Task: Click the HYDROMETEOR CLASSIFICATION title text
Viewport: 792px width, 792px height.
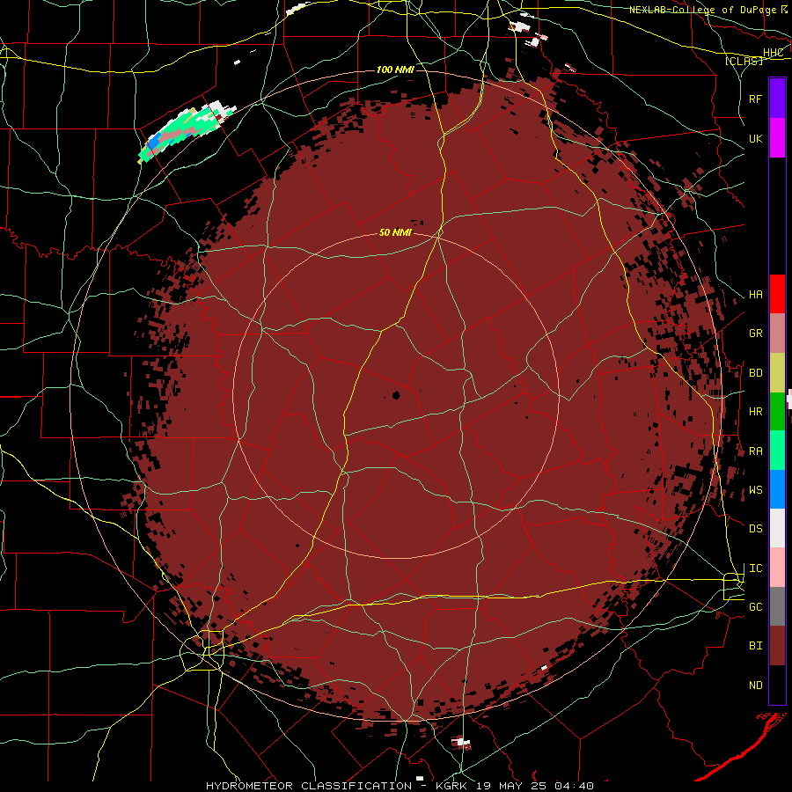Action: (x=309, y=786)
